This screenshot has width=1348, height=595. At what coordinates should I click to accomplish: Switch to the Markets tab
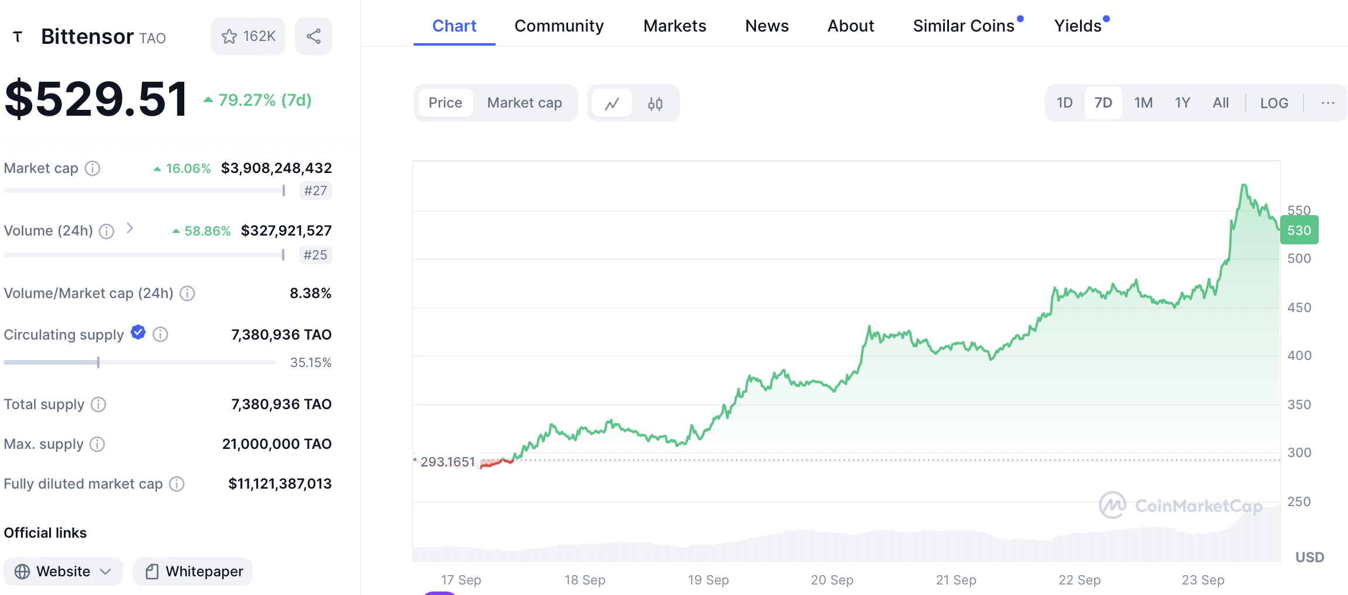tap(675, 26)
